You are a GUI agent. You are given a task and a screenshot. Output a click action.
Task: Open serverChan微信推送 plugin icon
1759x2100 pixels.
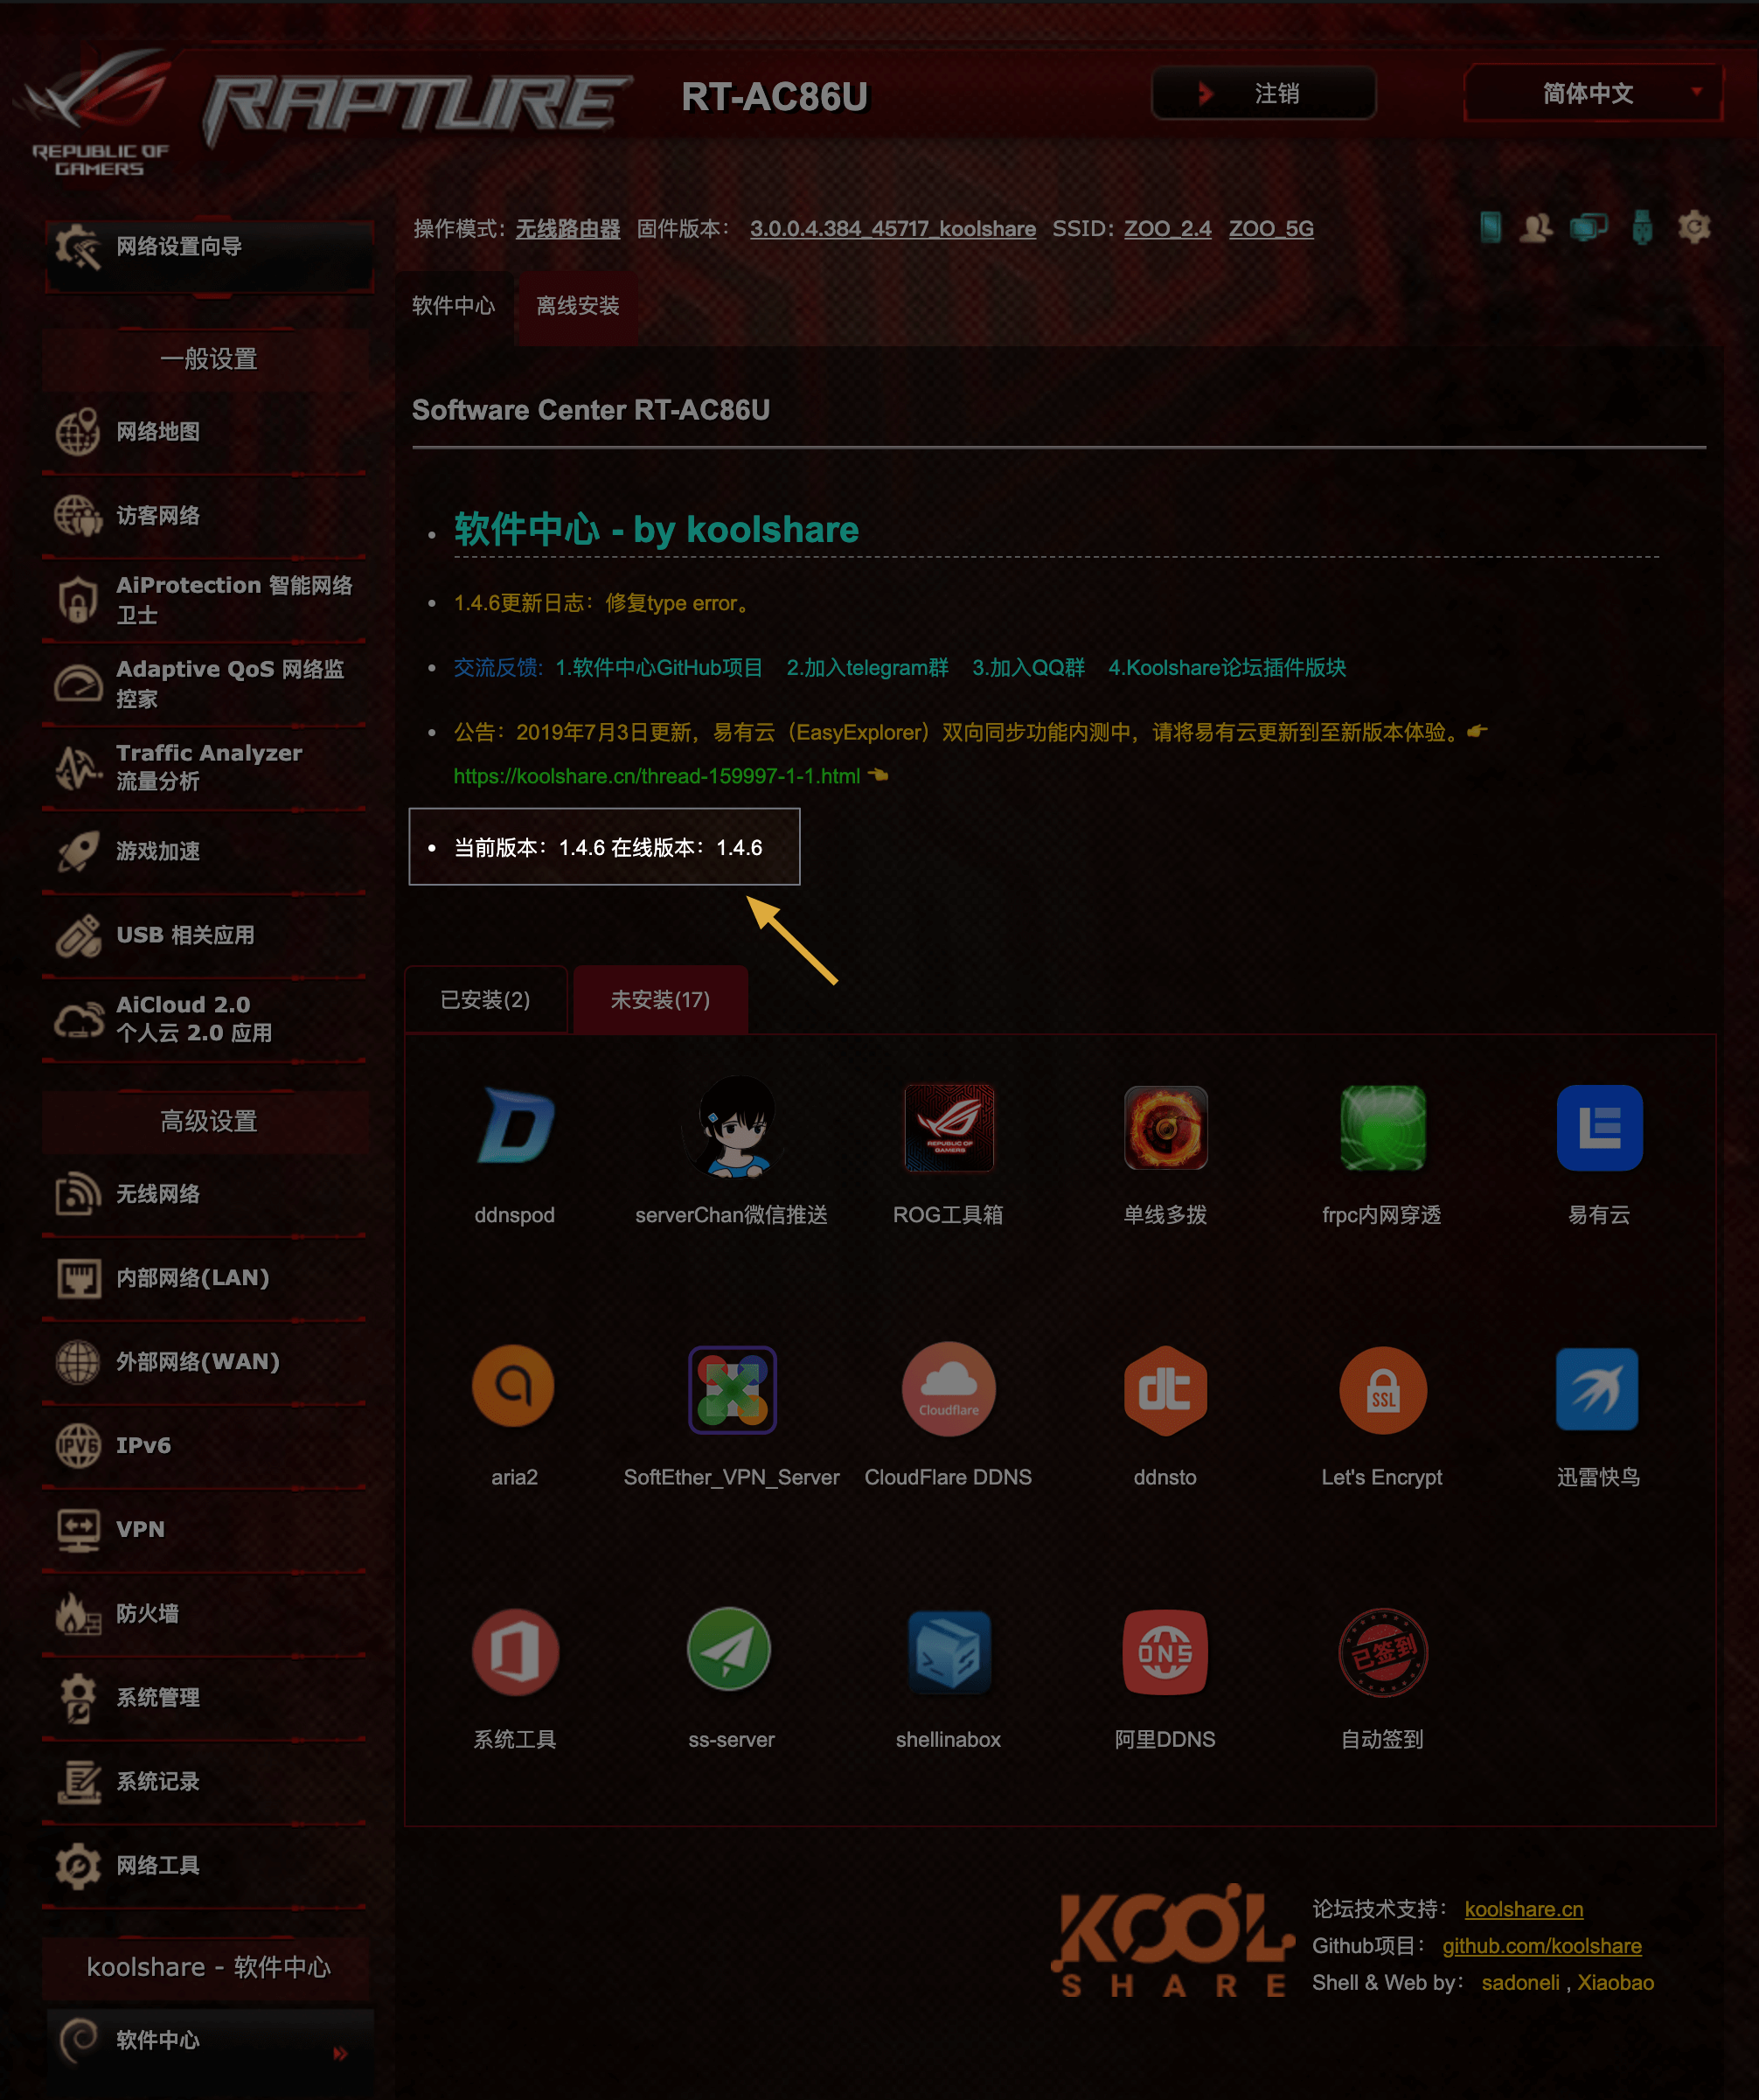point(732,1126)
